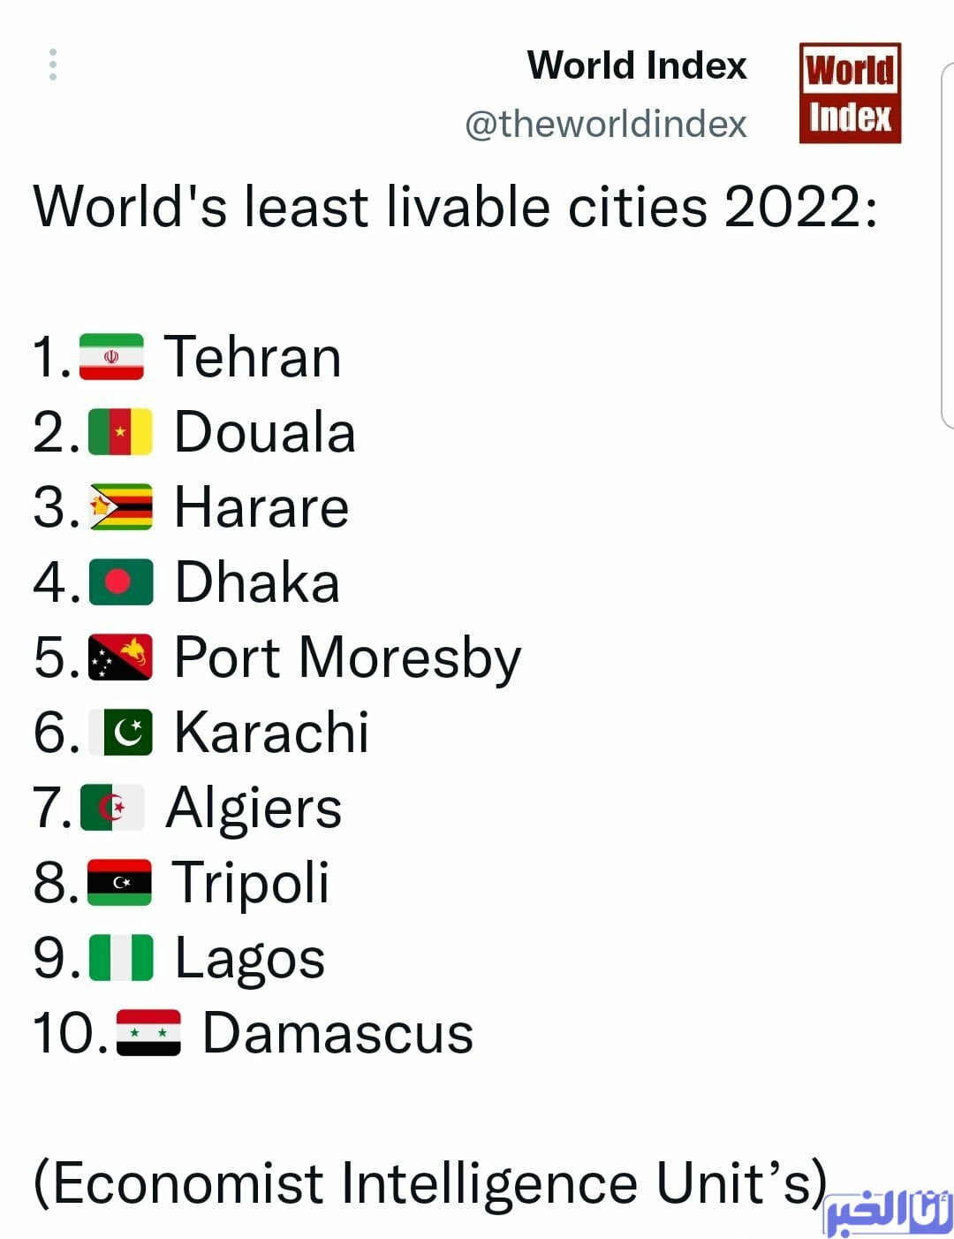Click the Economist Intelligence Unit's source line
Viewport: 954px width, 1239px height.
pyautogui.click(x=430, y=1183)
